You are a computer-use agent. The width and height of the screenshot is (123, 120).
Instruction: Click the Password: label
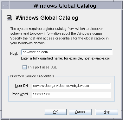click(x=20, y=94)
